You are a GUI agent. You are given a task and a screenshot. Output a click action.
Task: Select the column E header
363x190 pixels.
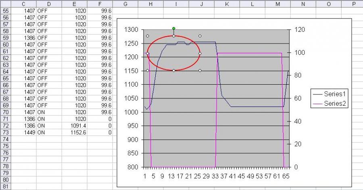tap(74, 3)
